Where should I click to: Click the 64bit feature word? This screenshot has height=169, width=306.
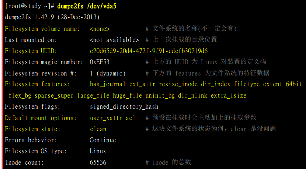[293, 84]
